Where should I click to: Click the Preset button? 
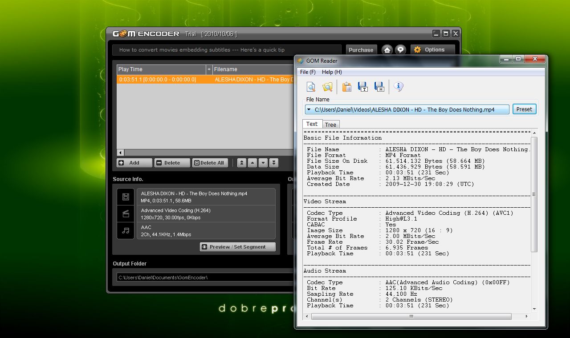point(524,109)
